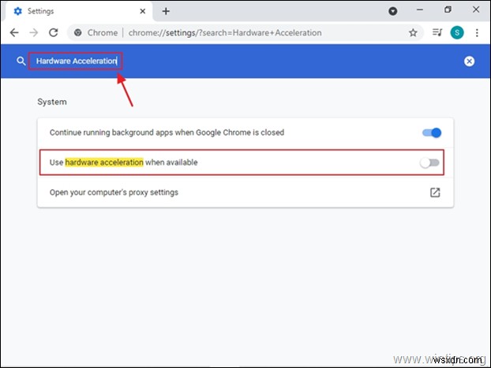Viewport: 491px width, 368px height.
Task: Click the magnifier icon in settings search
Action: pos(21,61)
